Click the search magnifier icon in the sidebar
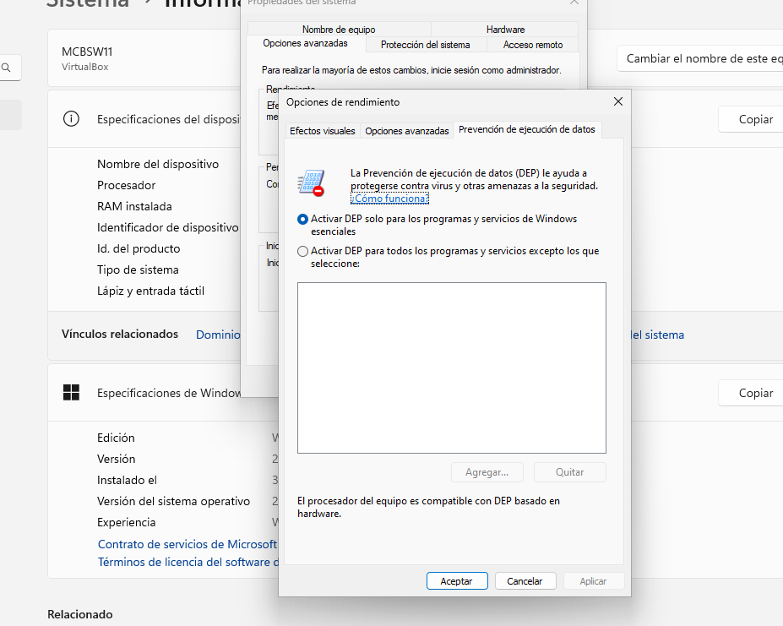This screenshot has width=783, height=626. pyautogui.click(x=7, y=68)
